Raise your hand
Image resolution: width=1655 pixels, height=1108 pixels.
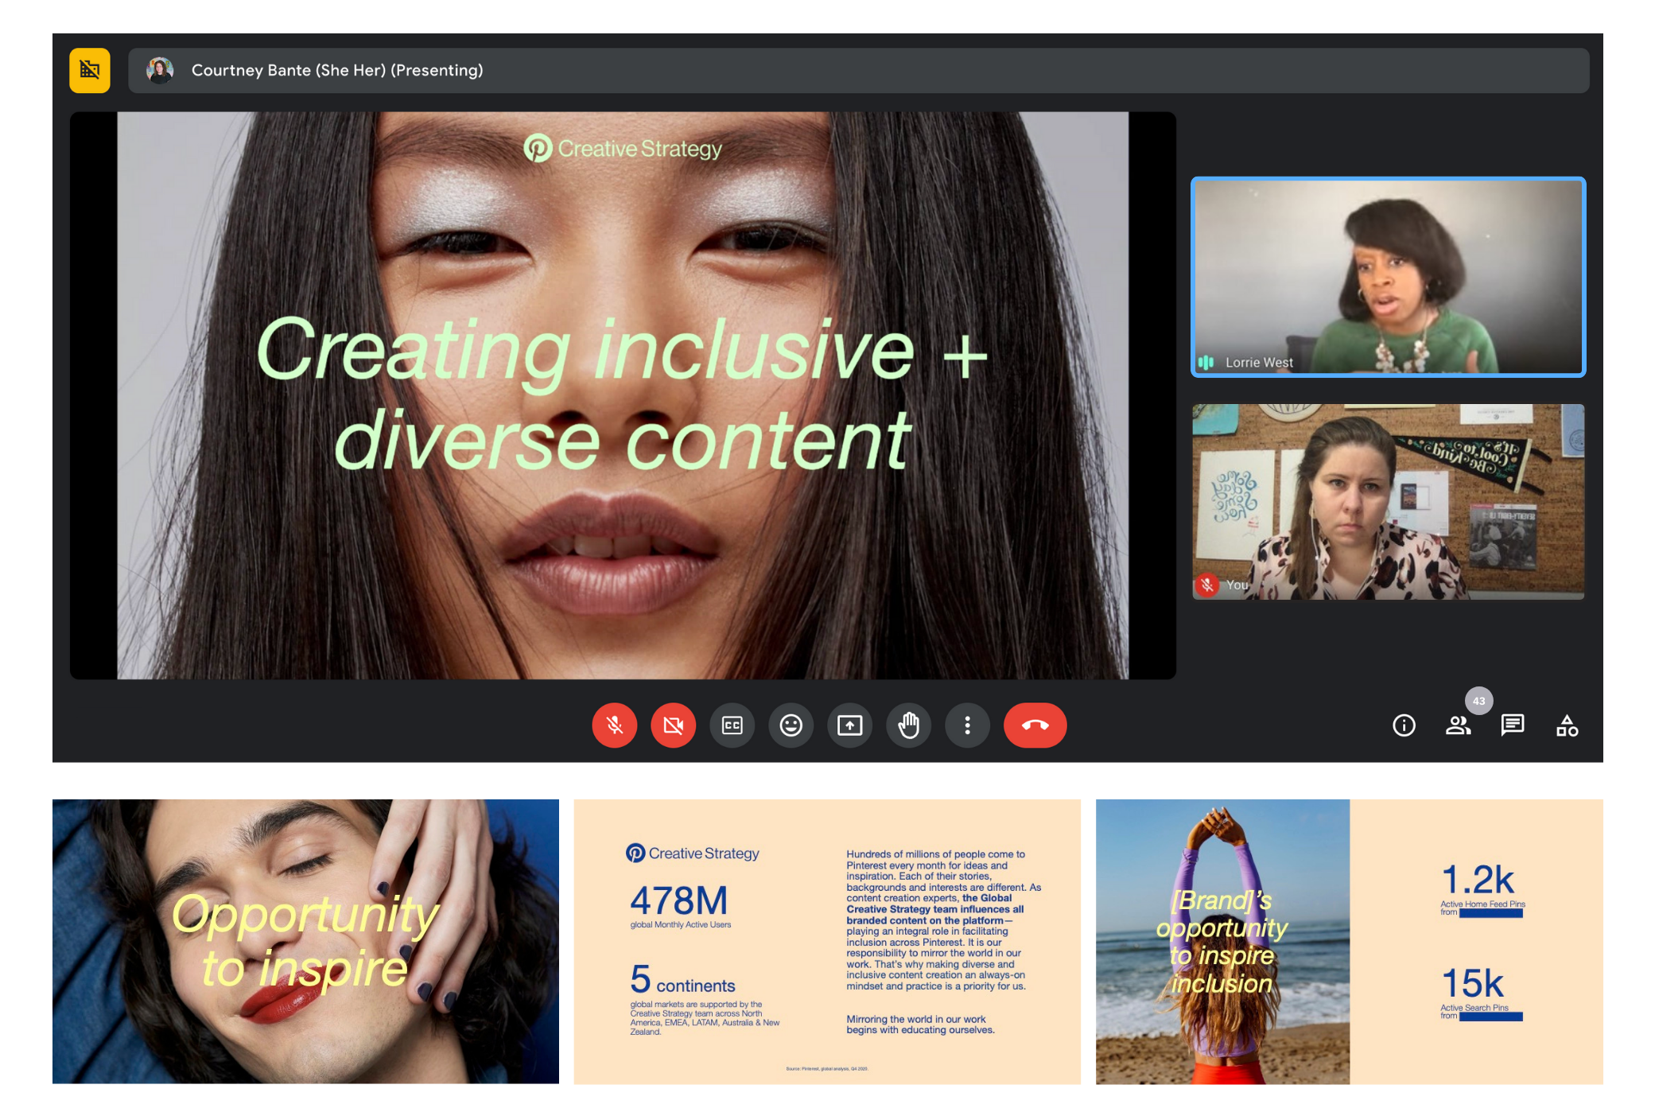(908, 725)
